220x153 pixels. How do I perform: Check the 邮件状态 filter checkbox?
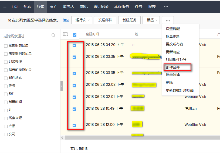click(6, 78)
